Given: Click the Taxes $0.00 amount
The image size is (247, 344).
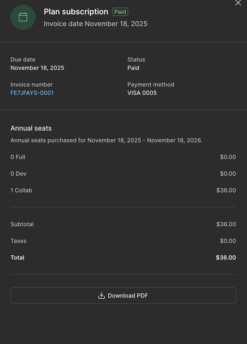Looking at the screenshot, I should [228, 241].
